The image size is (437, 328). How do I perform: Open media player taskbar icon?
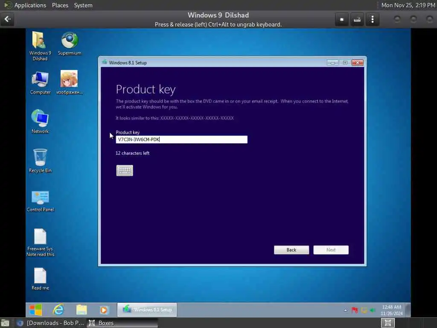(x=104, y=310)
